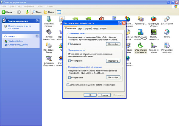Check Дополнительные сведения о работе с клавиатурой

(x=68, y=85)
